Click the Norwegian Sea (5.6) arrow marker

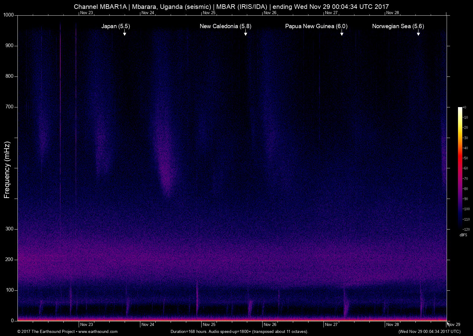point(418,33)
